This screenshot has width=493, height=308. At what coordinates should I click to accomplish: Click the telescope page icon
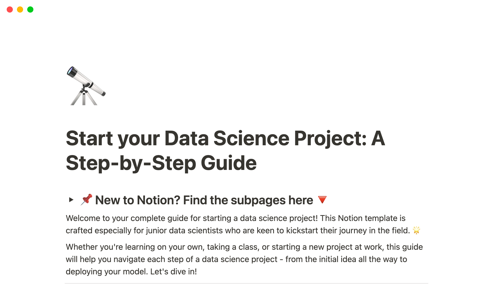click(86, 85)
